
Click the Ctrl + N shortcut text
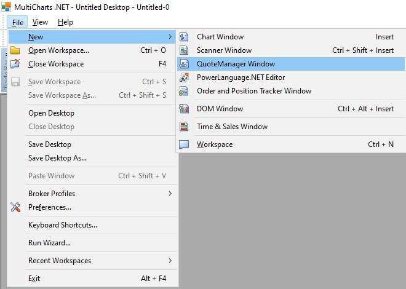tap(381, 144)
